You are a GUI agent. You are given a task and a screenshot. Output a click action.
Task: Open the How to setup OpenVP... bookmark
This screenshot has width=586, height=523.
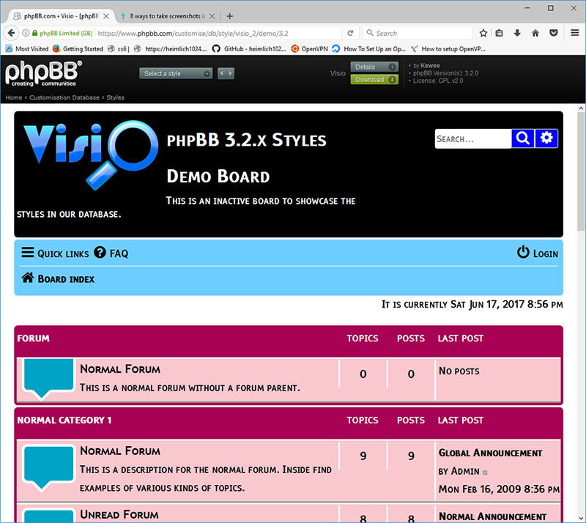coord(448,48)
